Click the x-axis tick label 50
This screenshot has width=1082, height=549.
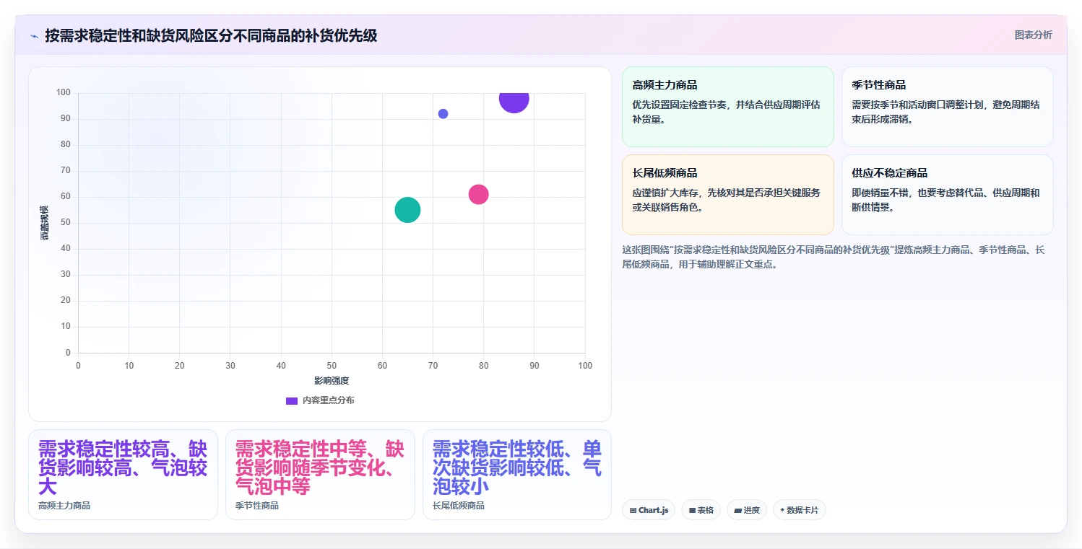pos(332,366)
